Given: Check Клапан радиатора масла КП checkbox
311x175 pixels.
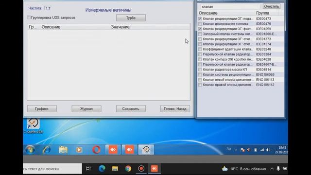Looking at the screenshot, I should point(200,70).
